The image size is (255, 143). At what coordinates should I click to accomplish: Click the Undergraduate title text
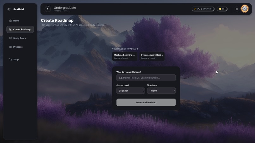[65, 8]
